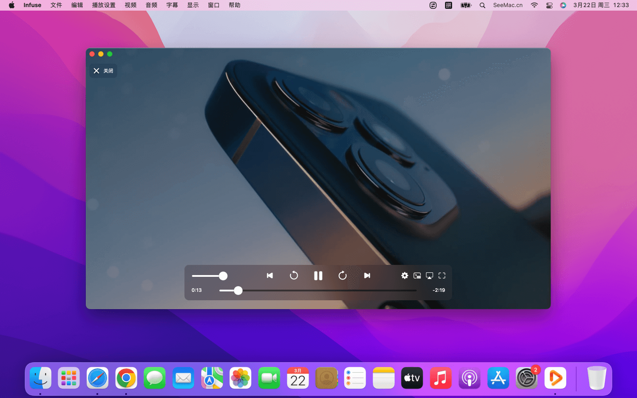637x398 pixels.
Task: Click the battery status icon
Action: (x=466, y=5)
